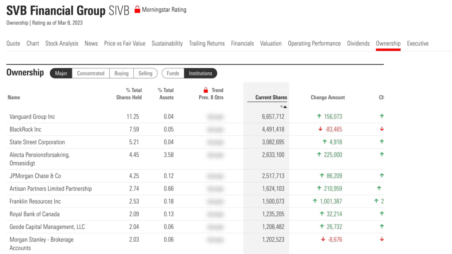The height and width of the screenshot is (254, 452).
Task: Click green up arrow beside Franklin Resources' 1,001,387
Action: tap(315, 202)
